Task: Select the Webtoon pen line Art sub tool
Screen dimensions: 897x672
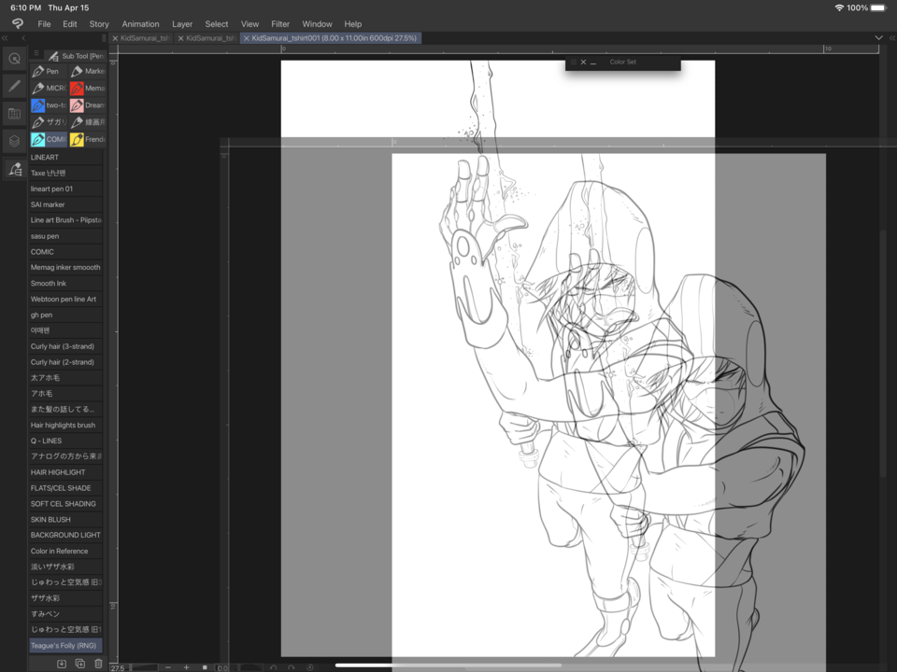Action: tap(65, 299)
